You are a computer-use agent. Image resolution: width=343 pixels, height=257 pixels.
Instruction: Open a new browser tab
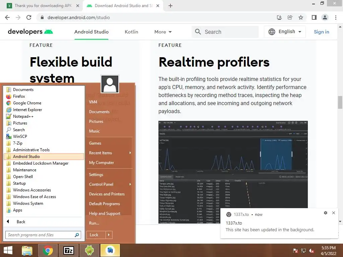point(170,6)
